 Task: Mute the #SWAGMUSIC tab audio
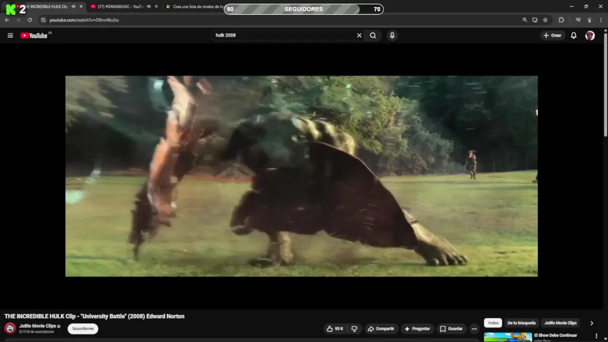click(149, 7)
